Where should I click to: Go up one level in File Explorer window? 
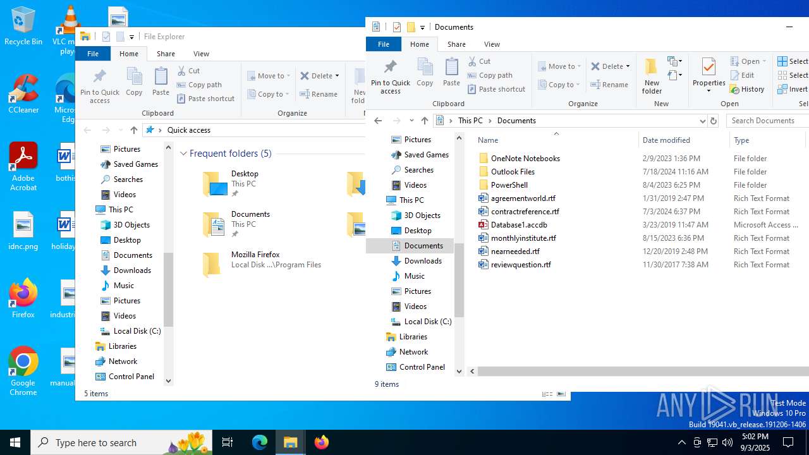tap(134, 130)
